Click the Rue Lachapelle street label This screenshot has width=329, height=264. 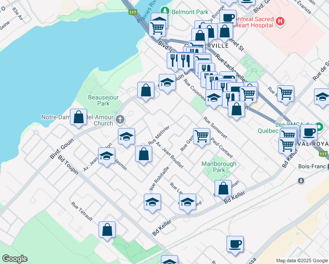230,68
